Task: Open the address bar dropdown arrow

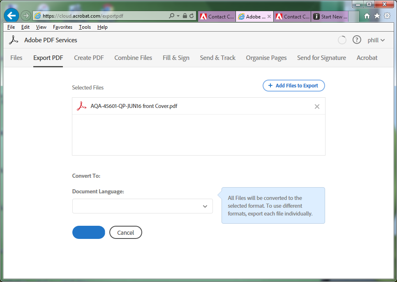Action: (178, 16)
